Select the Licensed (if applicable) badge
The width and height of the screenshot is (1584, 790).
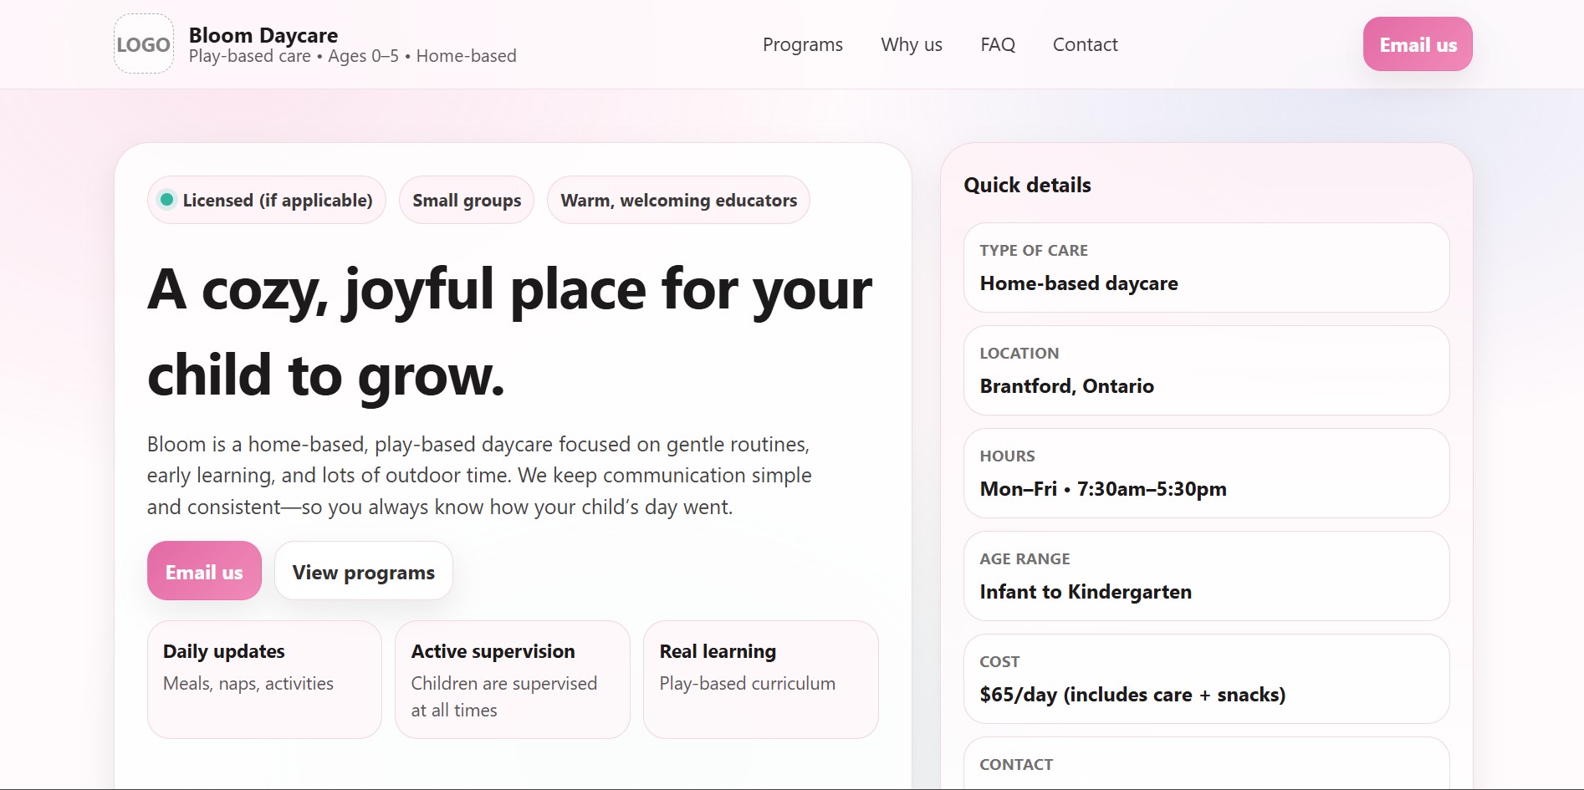[266, 200]
